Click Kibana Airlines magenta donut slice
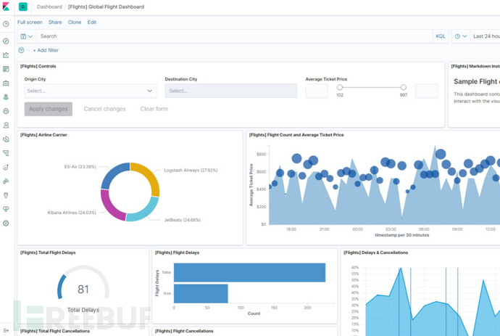This screenshot has height=336, width=500. (109, 208)
